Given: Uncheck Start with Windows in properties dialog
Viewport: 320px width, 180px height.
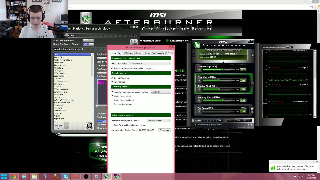Looking at the screenshot, I should [x=112, y=78].
